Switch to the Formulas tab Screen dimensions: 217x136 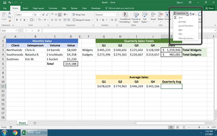pos(53,8)
